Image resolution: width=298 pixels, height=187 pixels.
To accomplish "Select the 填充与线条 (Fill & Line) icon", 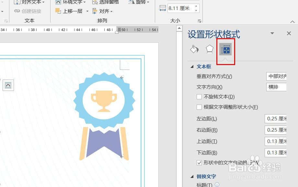I will (194, 49).
